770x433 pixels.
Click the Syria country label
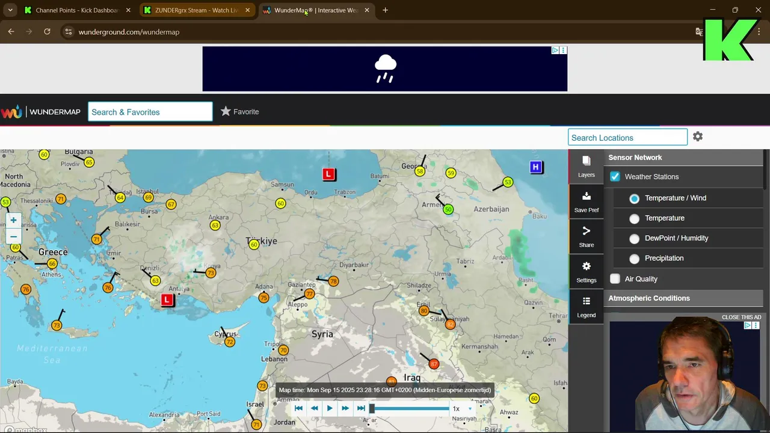[x=322, y=334]
